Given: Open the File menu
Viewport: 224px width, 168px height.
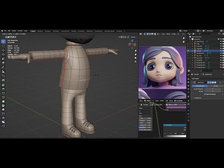Looking at the screenshot, I should pos(5,31).
